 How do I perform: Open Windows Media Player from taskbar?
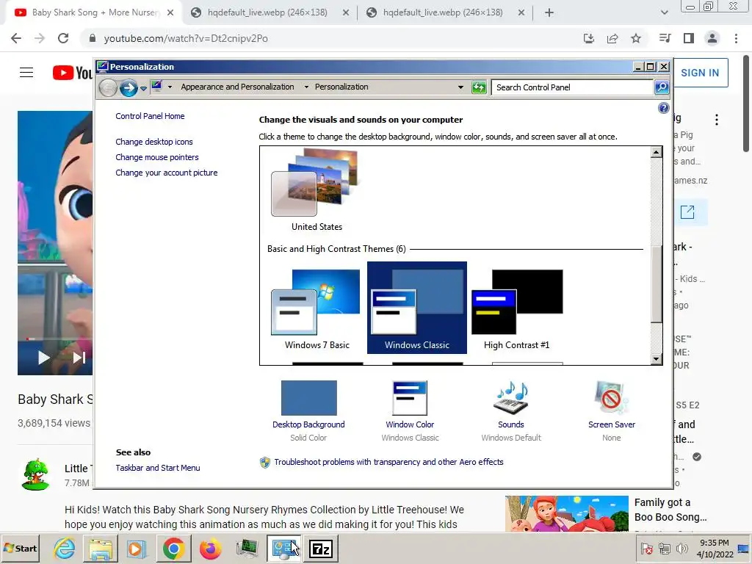pyautogui.click(x=137, y=549)
